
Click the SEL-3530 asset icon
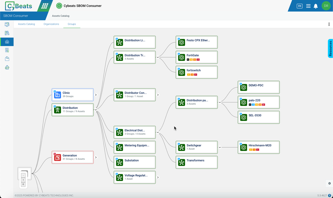click(243, 117)
